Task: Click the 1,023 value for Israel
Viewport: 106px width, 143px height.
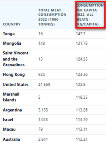Action: point(43,120)
